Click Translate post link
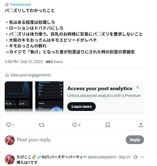This screenshot has height=166, width=157. click(x=21, y=5)
